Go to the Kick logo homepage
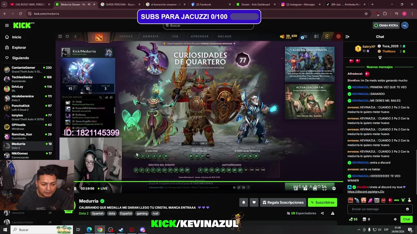Screen dimensions: 417x234 tap(23, 25)
